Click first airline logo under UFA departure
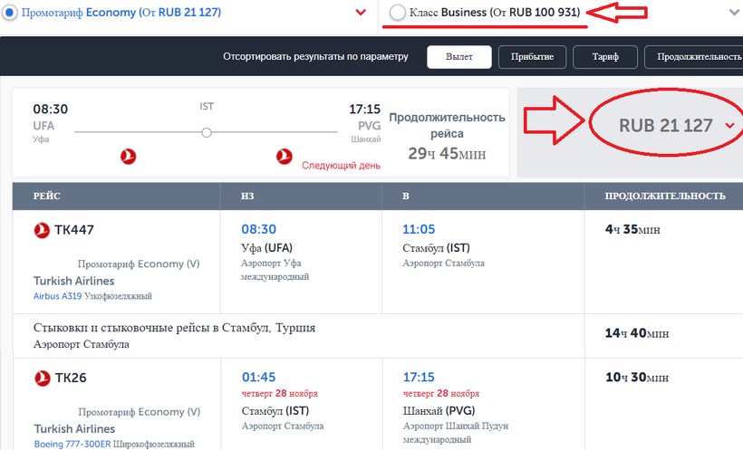Viewport: 743px width, 451px height. click(128, 157)
